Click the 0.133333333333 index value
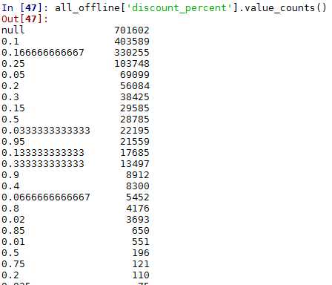The width and height of the screenshot is (332, 285). pyautogui.click(x=43, y=153)
